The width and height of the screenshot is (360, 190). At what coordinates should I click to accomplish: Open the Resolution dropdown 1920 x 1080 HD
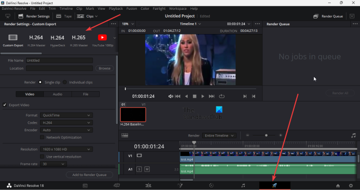coord(66,149)
